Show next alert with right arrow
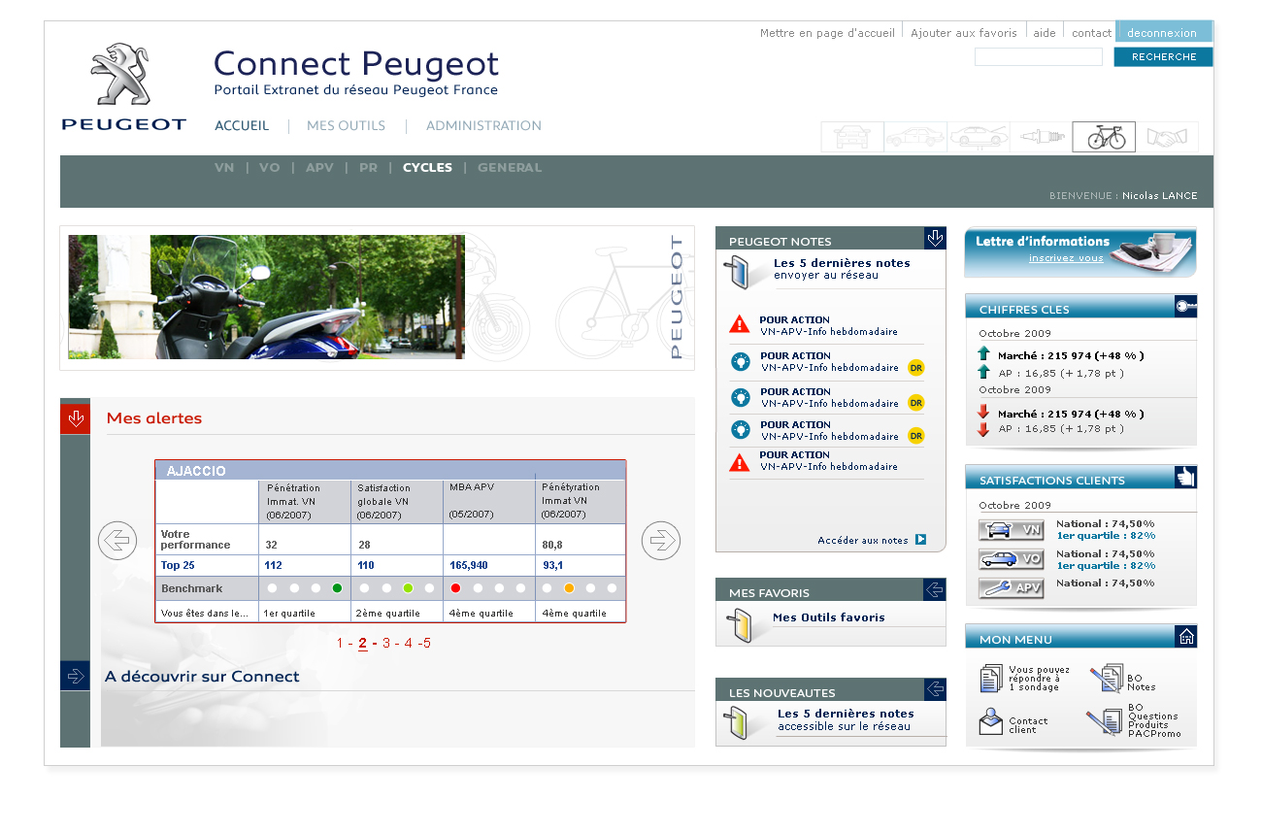The width and height of the screenshot is (1262, 833). tap(661, 541)
